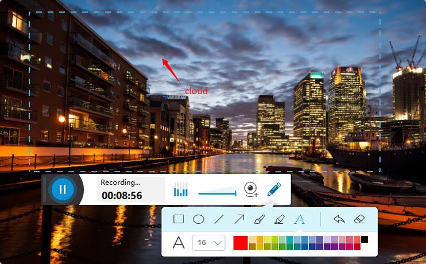Click the large red current color swatch
This screenshot has width=426, height=264.
click(241, 243)
